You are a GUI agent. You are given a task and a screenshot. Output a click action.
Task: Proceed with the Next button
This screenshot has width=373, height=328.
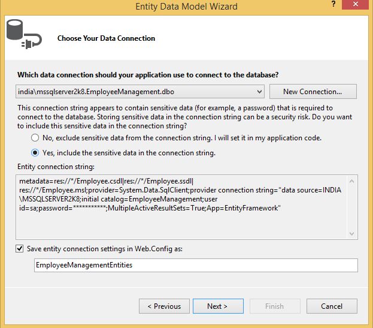click(217, 306)
